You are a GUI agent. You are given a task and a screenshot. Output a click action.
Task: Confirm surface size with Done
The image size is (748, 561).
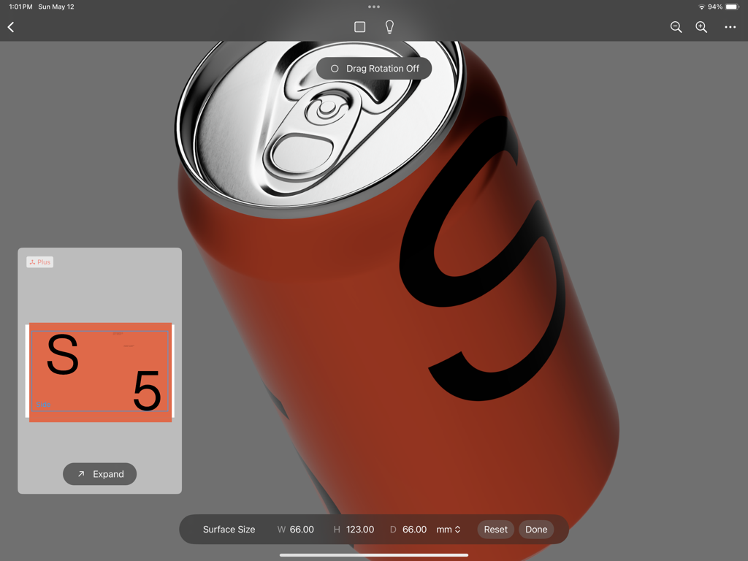[x=536, y=529]
